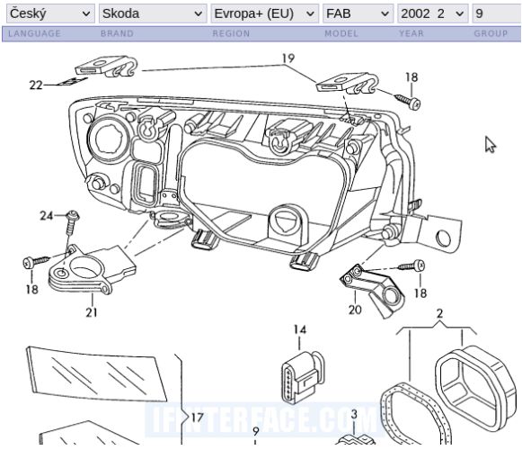This screenshot has width=522, height=450.
Task: Open the language dropdown showing Český
Action: (x=50, y=13)
